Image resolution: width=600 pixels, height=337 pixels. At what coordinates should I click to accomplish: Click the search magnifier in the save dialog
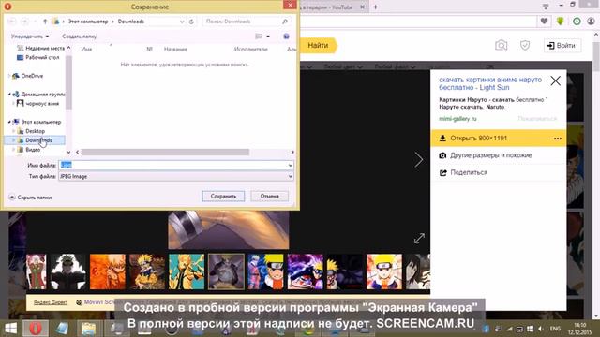click(x=285, y=22)
